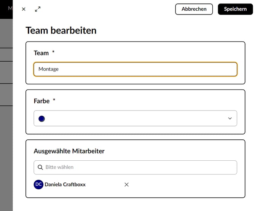Click the Bitte wählen employee search field
Image resolution: width=255 pixels, height=211 pixels.
[135, 167]
